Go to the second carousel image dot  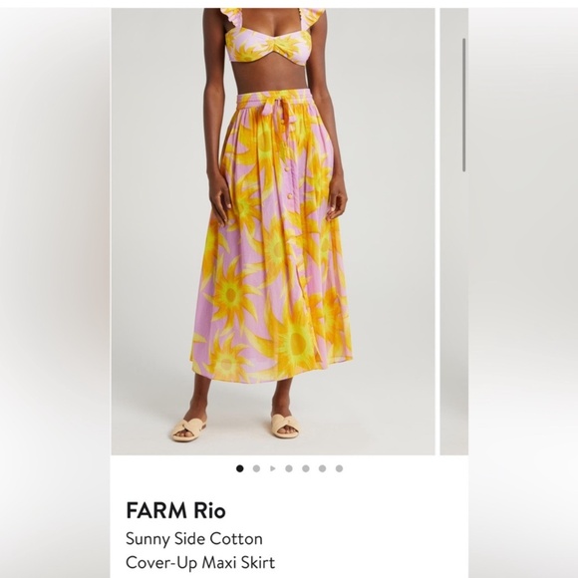pos(256,468)
